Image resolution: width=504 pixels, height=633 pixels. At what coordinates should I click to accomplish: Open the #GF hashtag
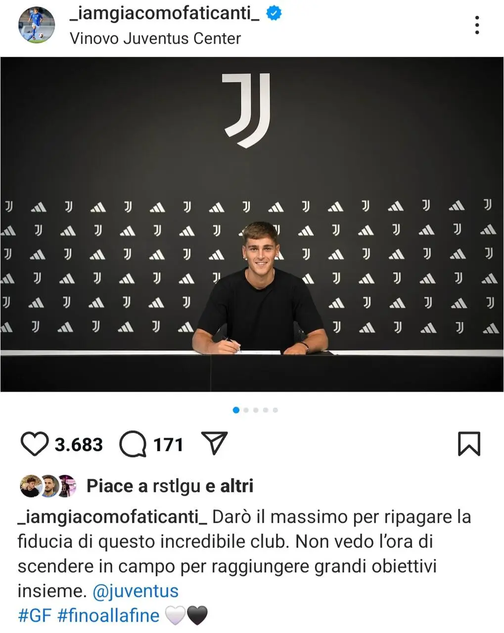[x=35, y=615]
